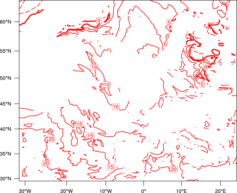Select the 0 contour label near 52°N
Viewport: 237px width, 193px height.
205,67
